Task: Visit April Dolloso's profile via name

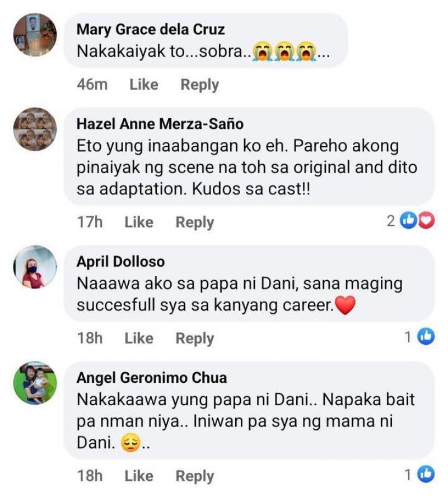Action: pyautogui.click(x=121, y=262)
